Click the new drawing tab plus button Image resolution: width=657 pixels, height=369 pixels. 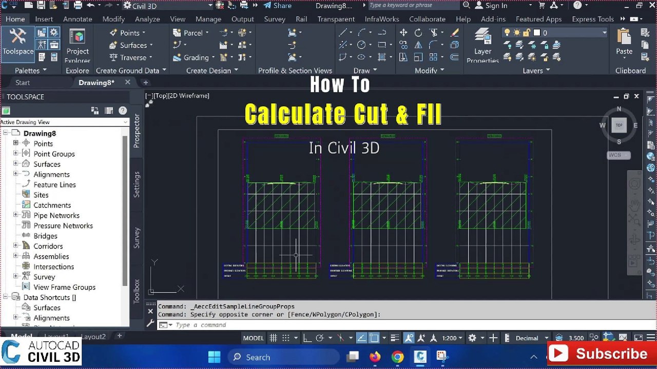click(x=146, y=83)
